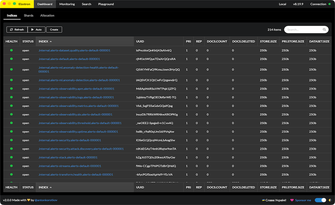The height and width of the screenshot is (205, 335).
Task: Click the Connection label in the top bar
Action: 318,4
